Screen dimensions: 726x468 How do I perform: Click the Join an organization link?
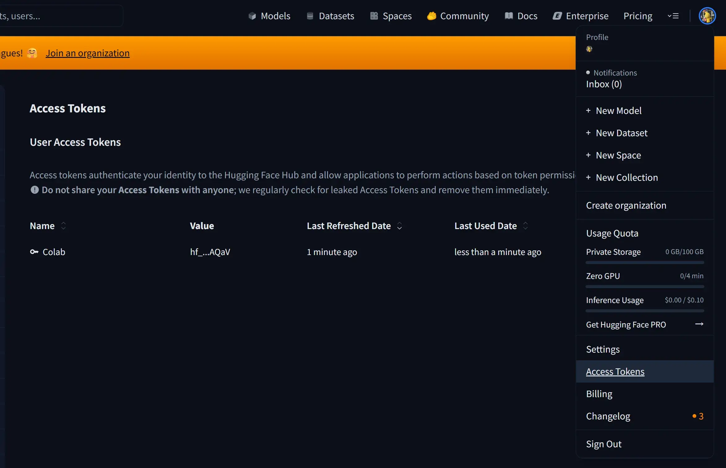tap(88, 53)
